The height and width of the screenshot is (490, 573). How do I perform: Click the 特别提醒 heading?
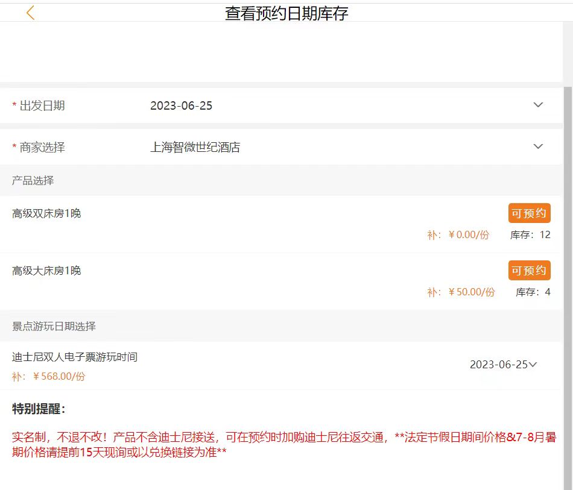[39, 409]
